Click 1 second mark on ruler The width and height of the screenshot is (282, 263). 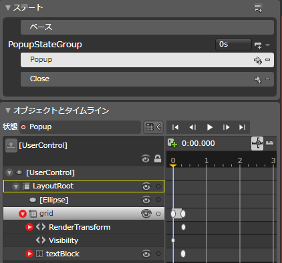point(206,160)
